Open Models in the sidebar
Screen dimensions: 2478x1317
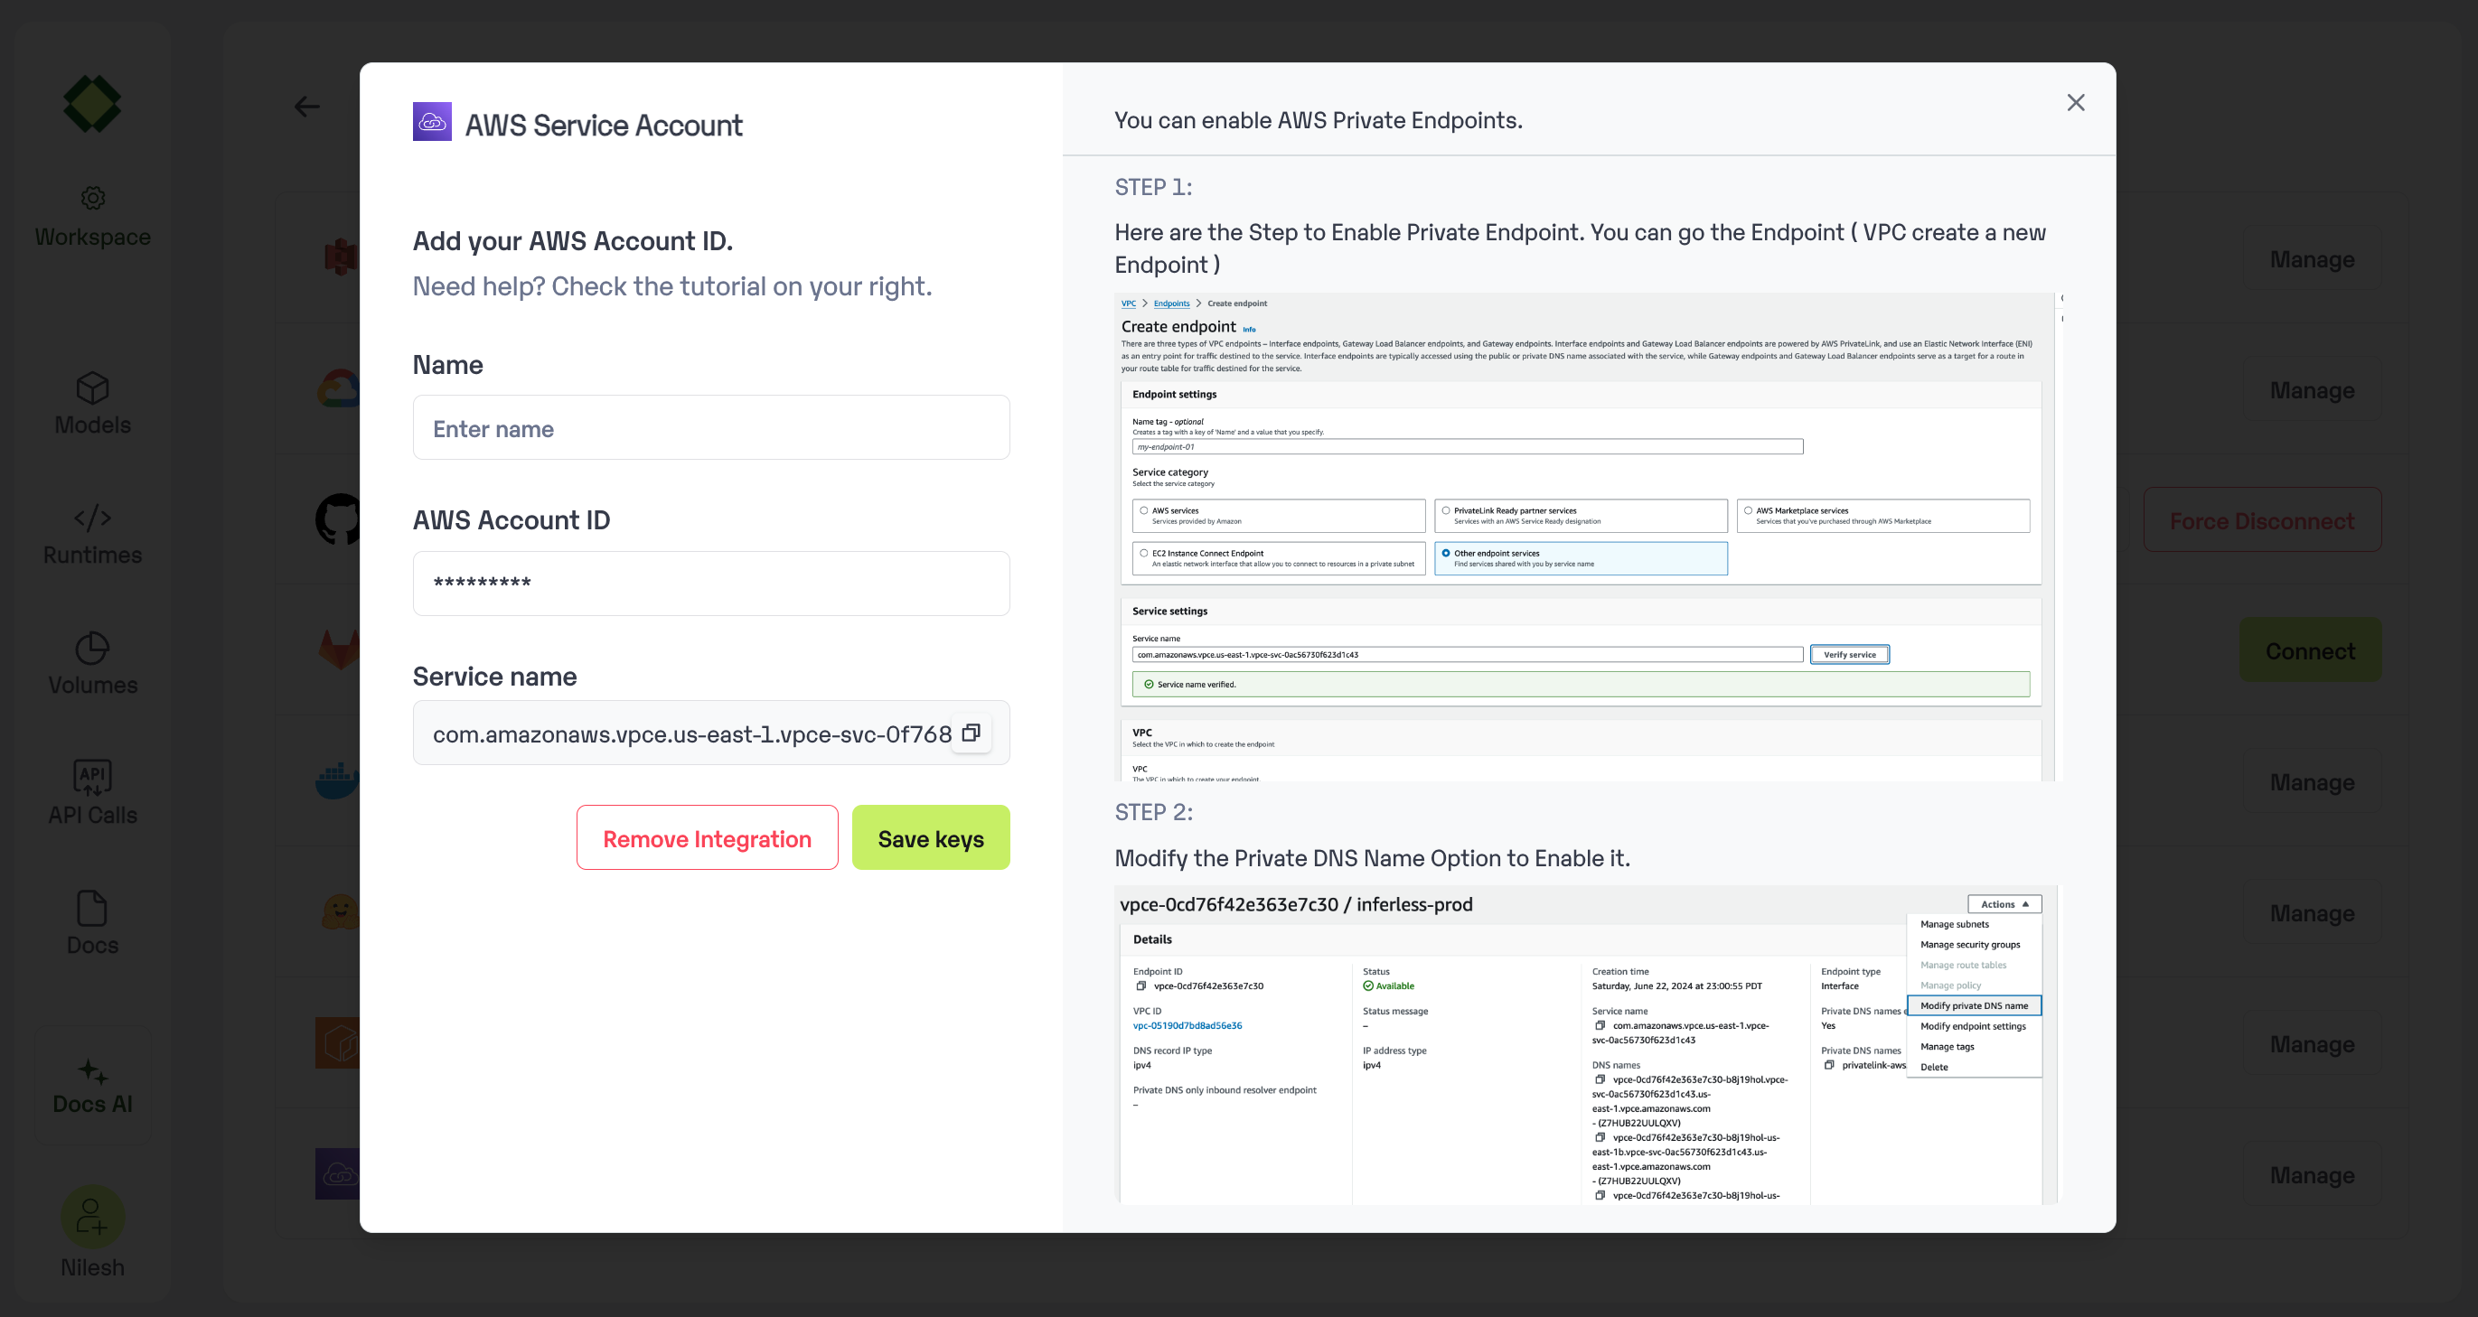[x=92, y=404]
